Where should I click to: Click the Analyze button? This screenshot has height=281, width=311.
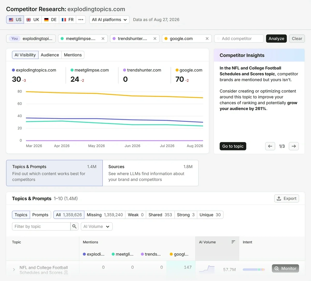coord(276,39)
